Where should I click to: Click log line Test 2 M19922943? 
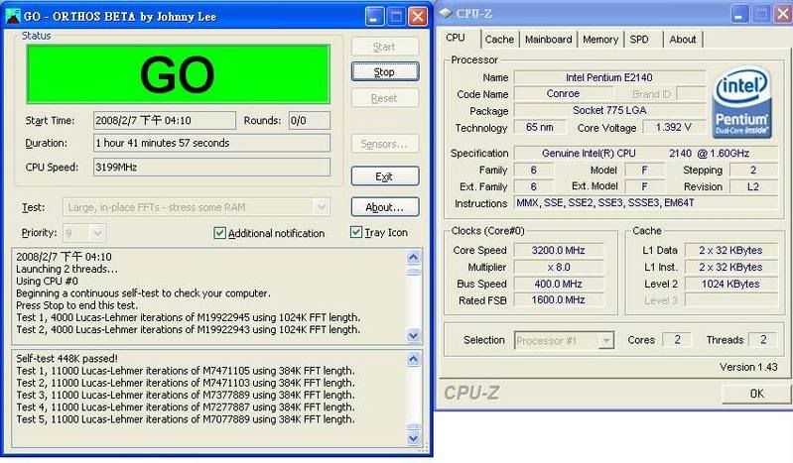(189, 329)
